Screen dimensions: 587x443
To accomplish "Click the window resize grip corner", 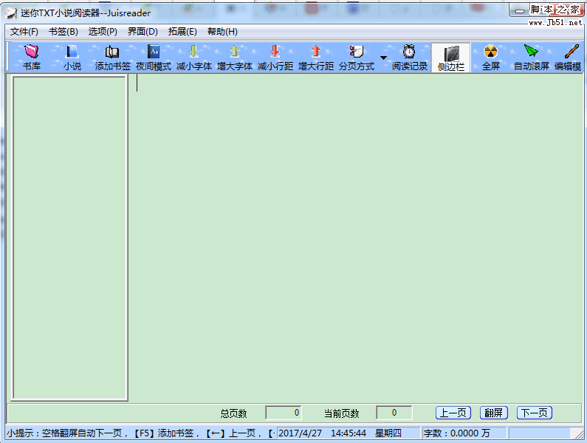I will pos(577,433).
